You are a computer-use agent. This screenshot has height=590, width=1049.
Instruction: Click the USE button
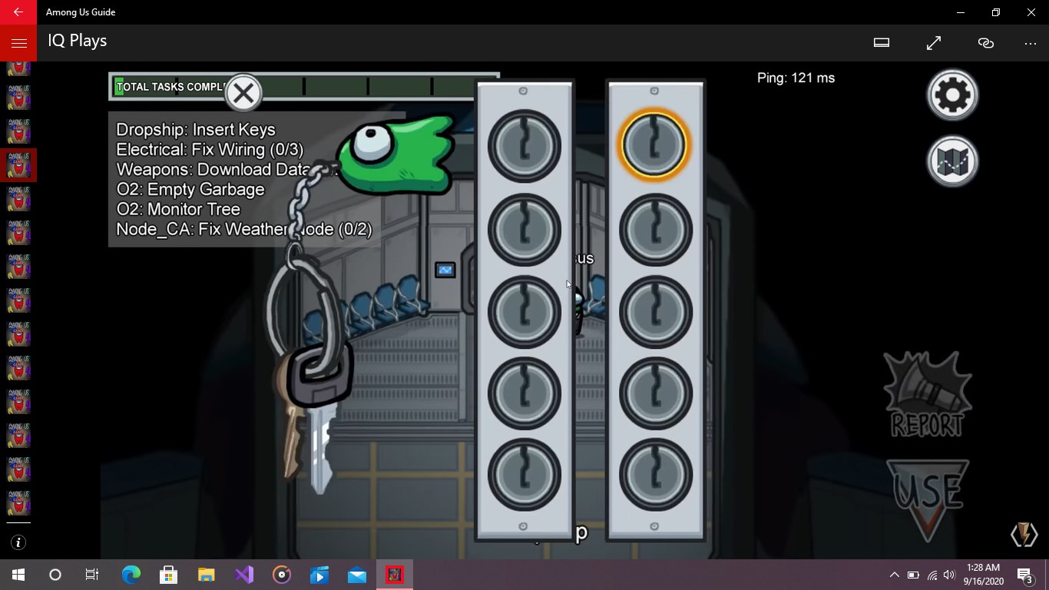[928, 500]
